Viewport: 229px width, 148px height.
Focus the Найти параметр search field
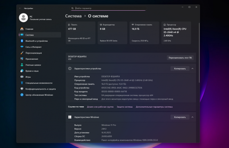tap(108, 8)
